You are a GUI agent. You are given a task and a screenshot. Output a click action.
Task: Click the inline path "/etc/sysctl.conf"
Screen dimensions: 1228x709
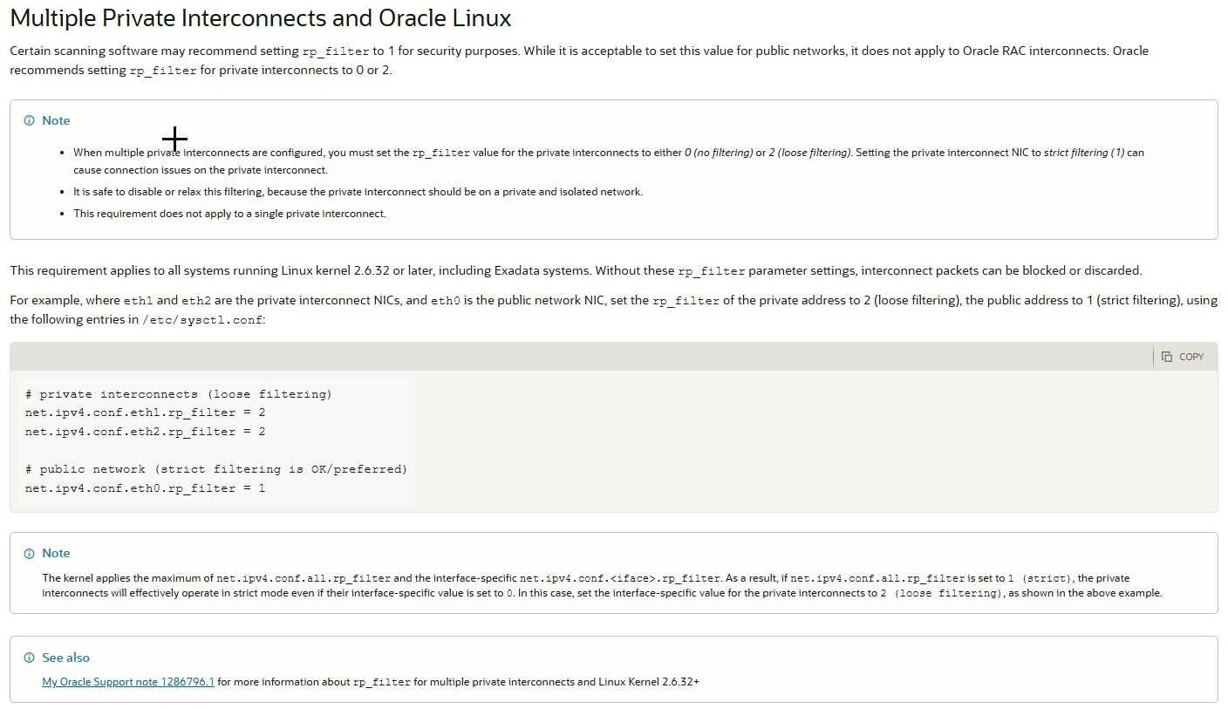(x=202, y=320)
